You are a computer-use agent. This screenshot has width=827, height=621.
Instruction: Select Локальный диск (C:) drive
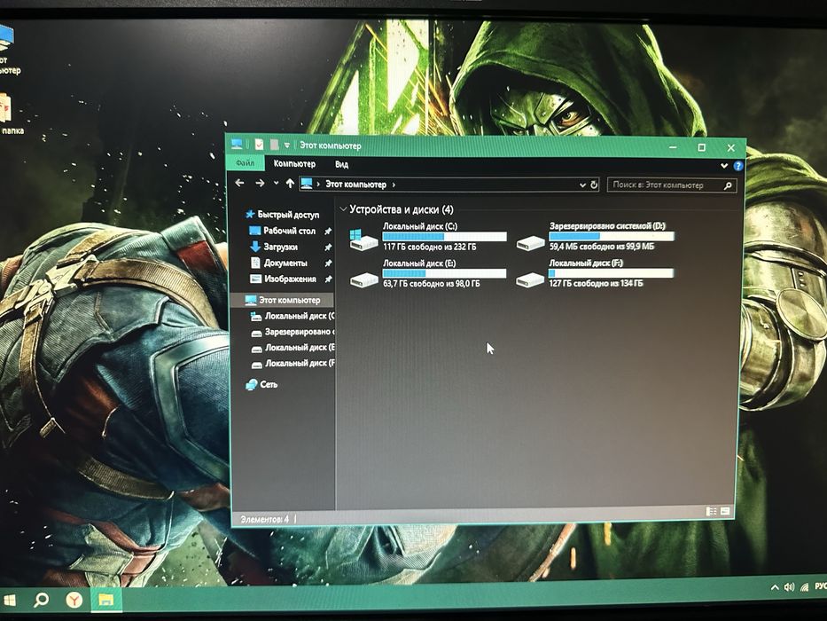tap(428, 237)
